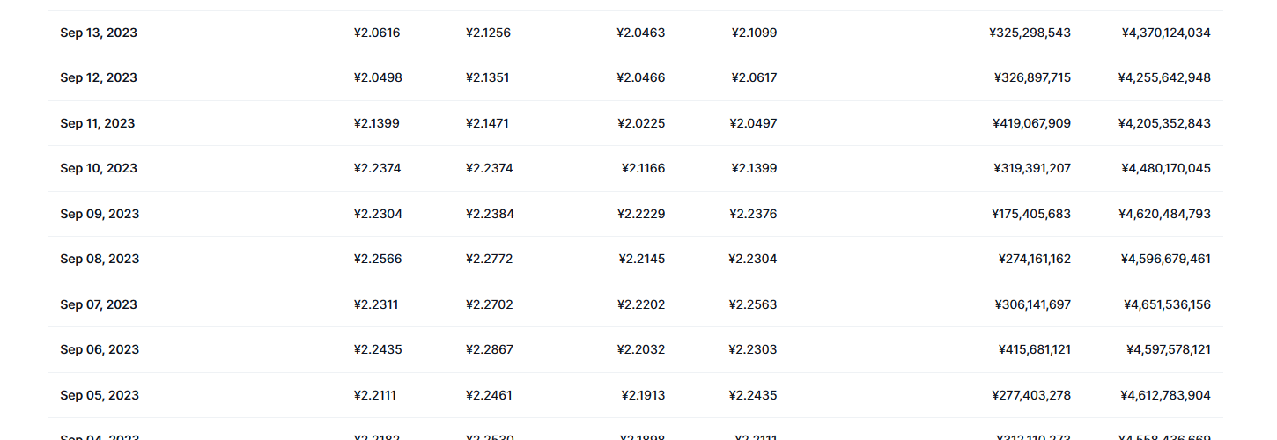Select high price ¥2.2374 in second price column

489,168
